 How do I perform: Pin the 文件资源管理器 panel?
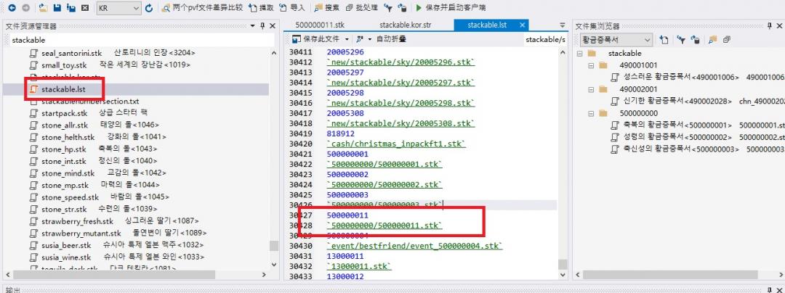(262, 25)
